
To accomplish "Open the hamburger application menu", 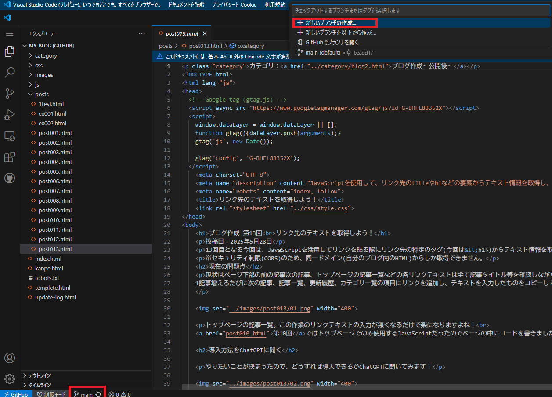I will [10, 33].
